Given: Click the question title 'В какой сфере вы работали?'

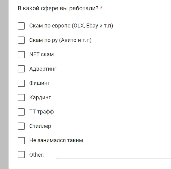Looking at the screenshot, I should (x=58, y=8).
